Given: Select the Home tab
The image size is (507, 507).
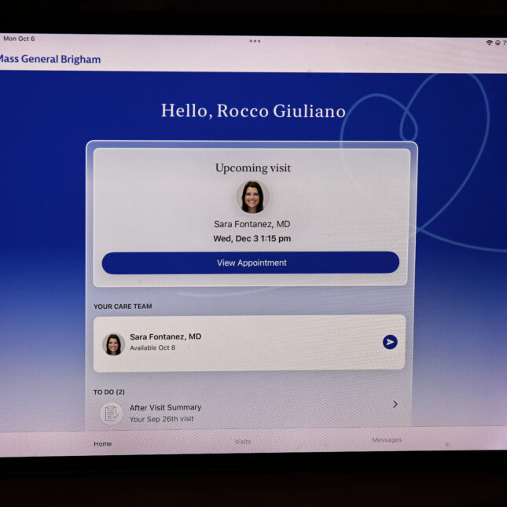Looking at the screenshot, I should coord(103,444).
